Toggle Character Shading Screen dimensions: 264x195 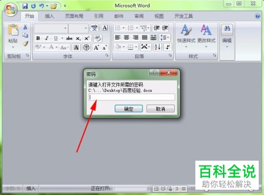point(76,48)
